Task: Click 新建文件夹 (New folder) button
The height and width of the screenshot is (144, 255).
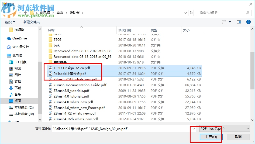Action: (x=31, y=22)
